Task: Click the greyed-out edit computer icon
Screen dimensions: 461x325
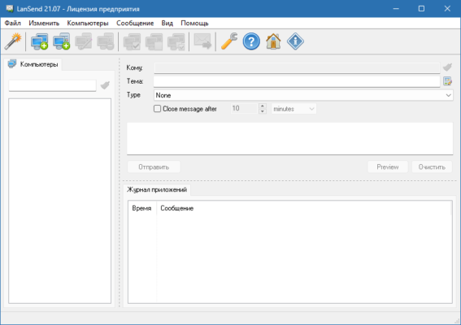Action: (x=84, y=41)
